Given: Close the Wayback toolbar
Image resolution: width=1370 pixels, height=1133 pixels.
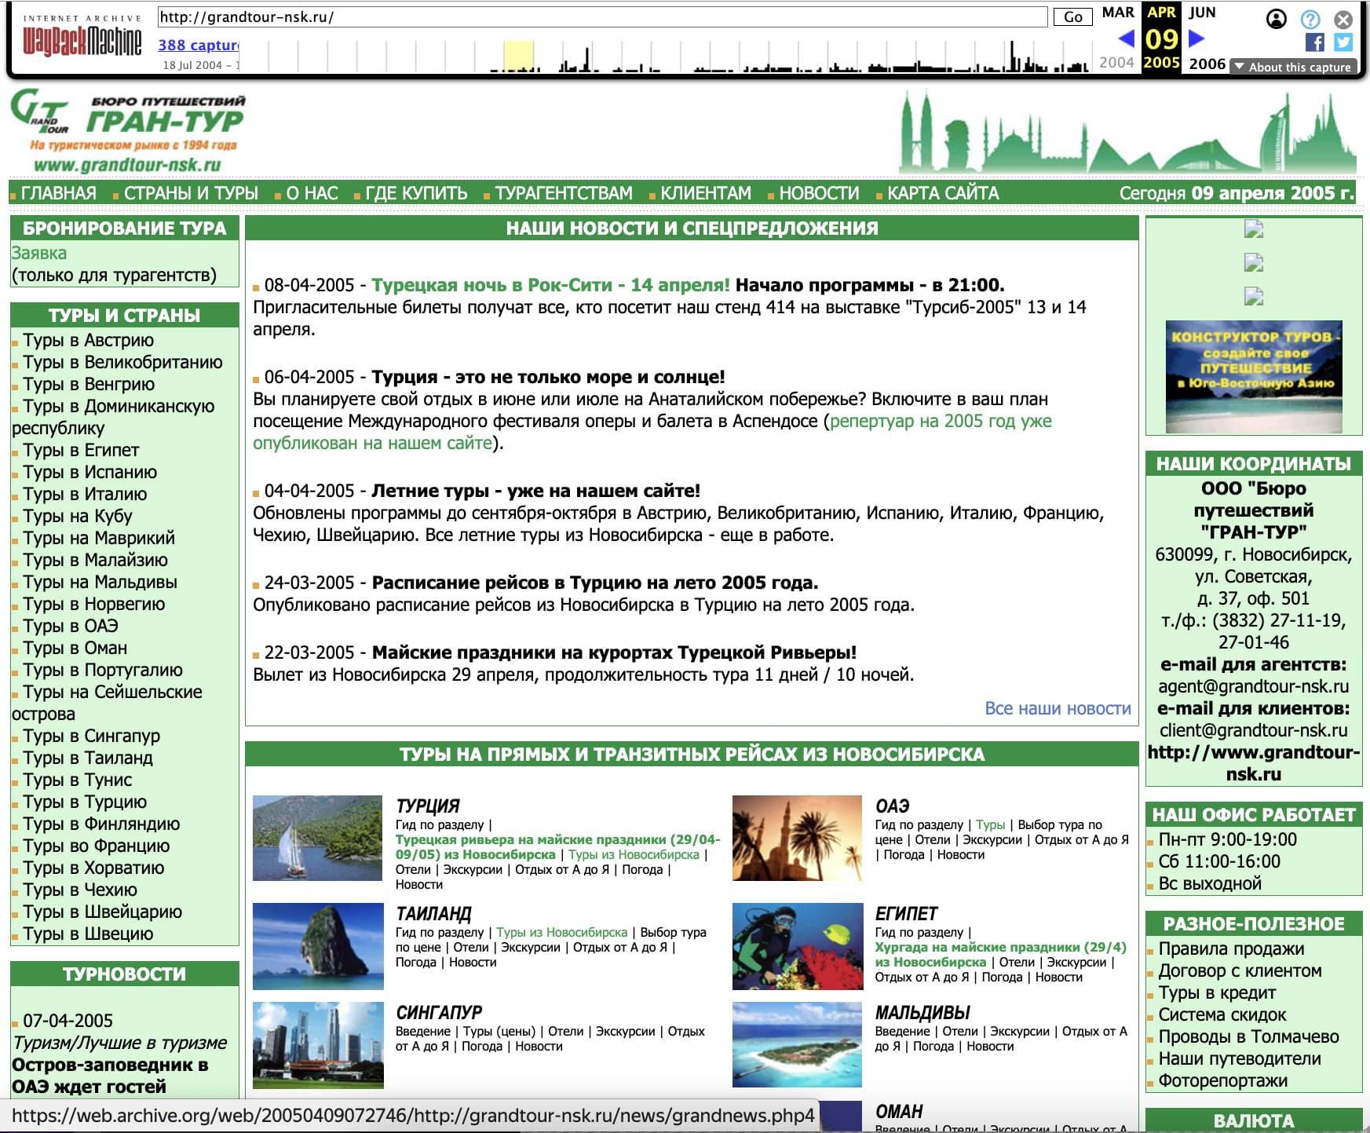Looking at the screenshot, I should [x=1343, y=19].
